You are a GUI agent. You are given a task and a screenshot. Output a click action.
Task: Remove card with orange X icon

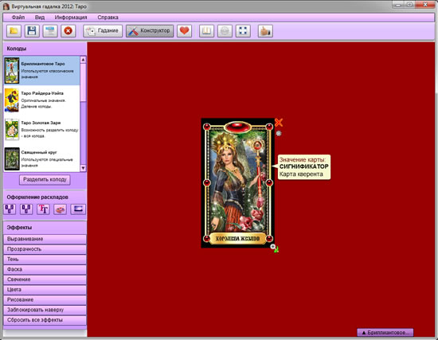[279, 123]
